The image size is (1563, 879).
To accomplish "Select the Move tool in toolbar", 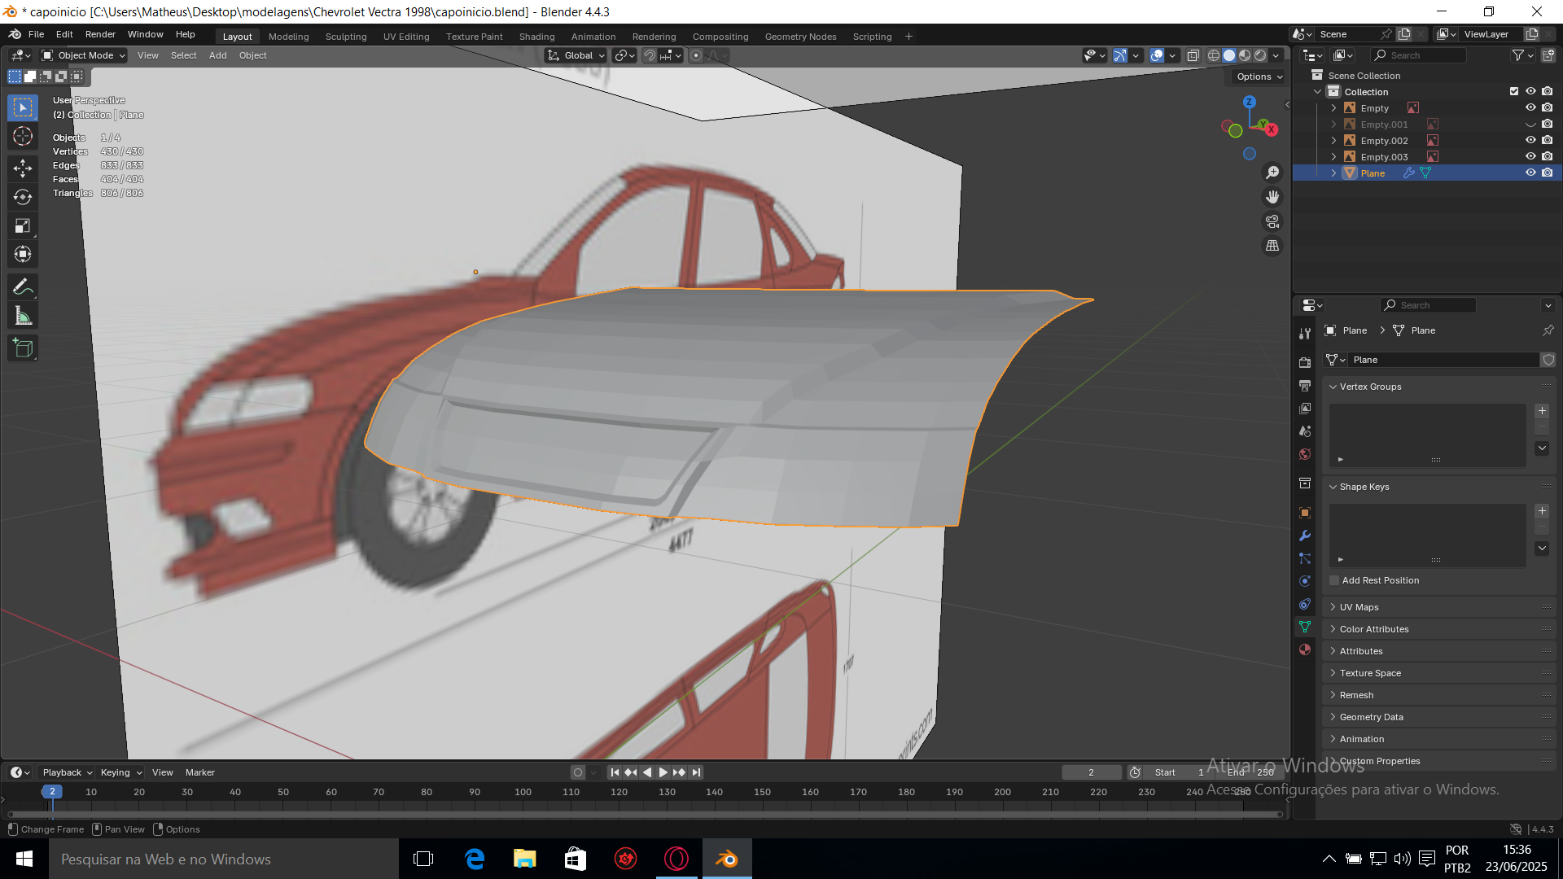I will click(23, 168).
